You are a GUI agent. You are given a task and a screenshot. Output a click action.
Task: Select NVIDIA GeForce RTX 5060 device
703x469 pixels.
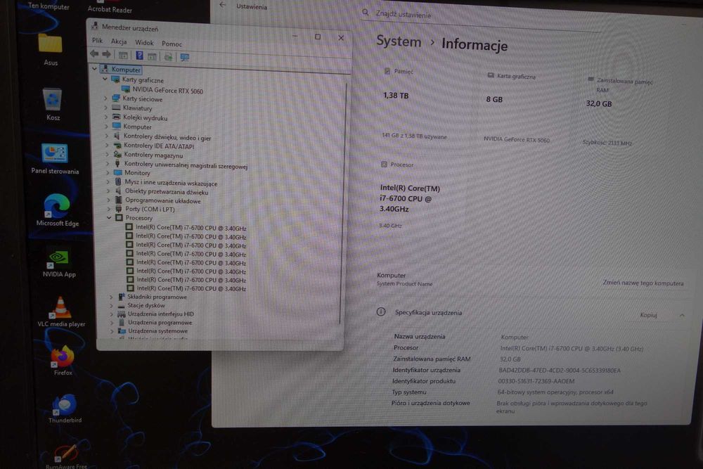coord(168,90)
